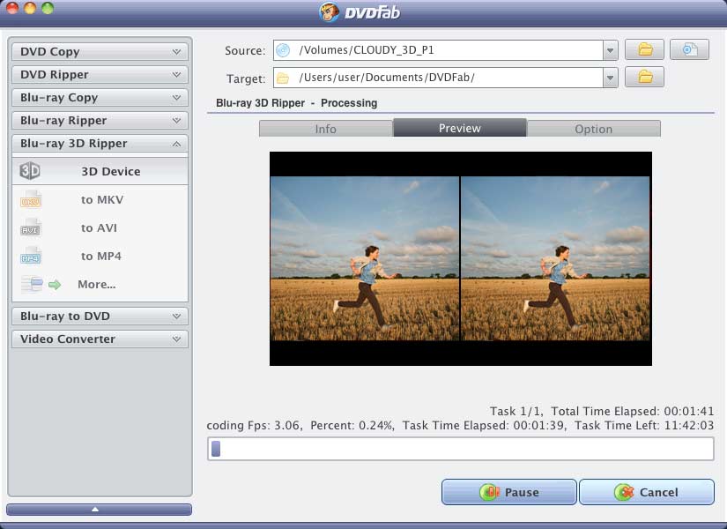The width and height of the screenshot is (727, 529).
Task: Expand the DVD Ripper section
Action: coord(100,74)
